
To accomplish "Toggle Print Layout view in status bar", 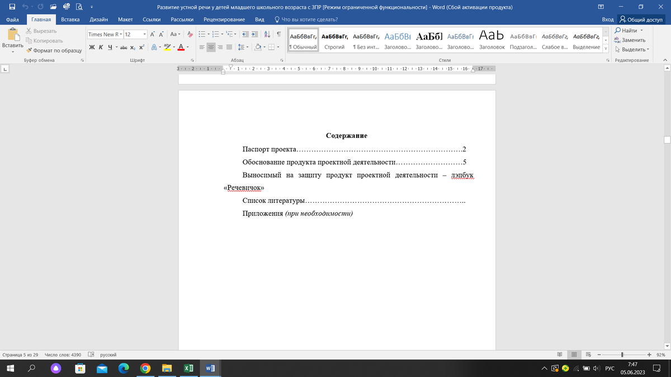I will [x=574, y=355].
